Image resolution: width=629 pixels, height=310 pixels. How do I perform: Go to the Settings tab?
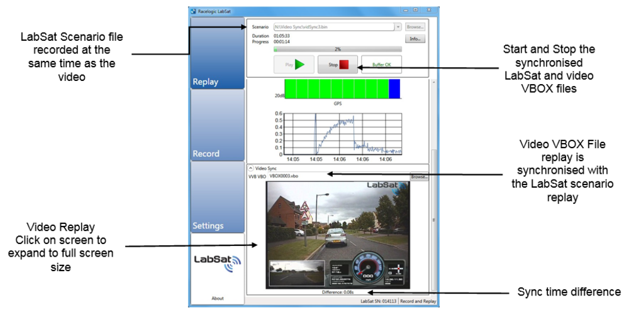point(217,198)
